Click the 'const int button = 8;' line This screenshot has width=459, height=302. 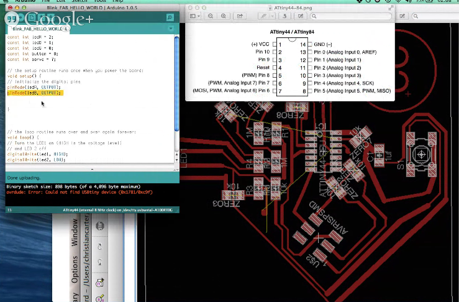click(x=32, y=54)
